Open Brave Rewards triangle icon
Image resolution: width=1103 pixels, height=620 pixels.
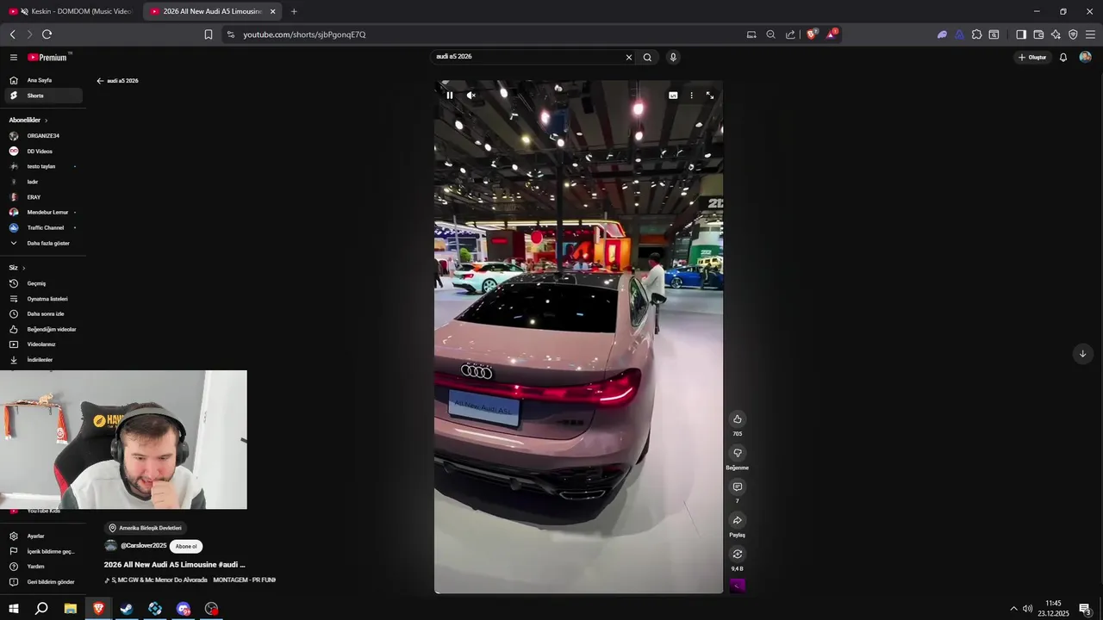831,34
